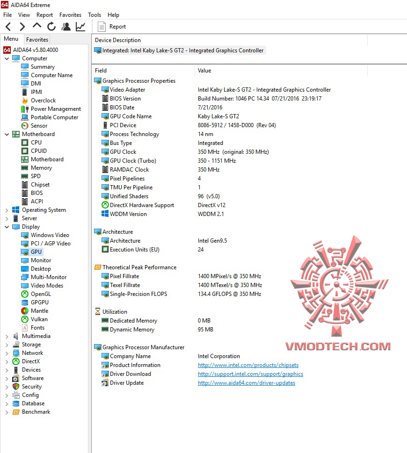Select the GPGPU database icon
Viewport: 407px width, 453px height.
click(x=25, y=302)
